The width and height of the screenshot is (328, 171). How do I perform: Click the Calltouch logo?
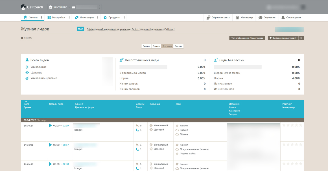(x=32, y=7)
